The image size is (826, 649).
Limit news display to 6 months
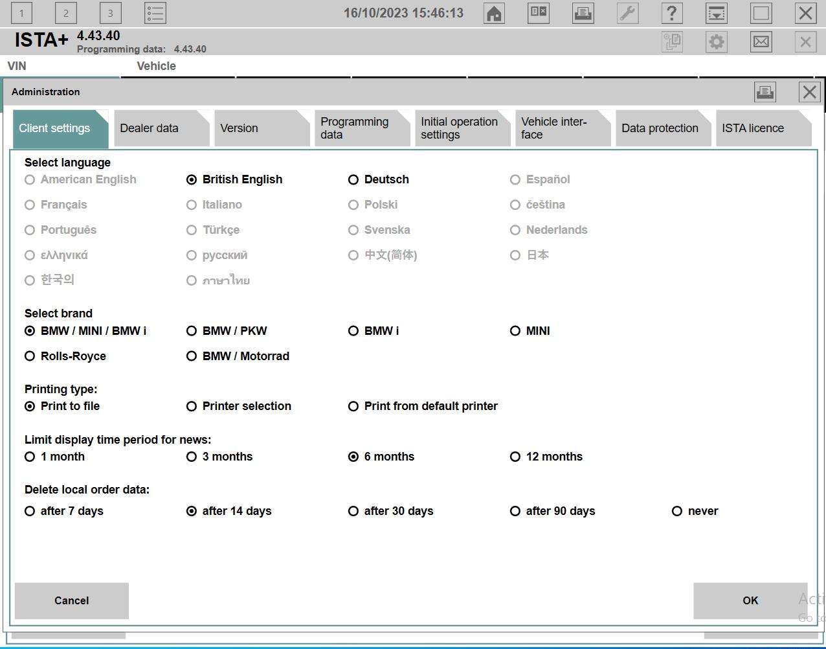pos(381,457)
